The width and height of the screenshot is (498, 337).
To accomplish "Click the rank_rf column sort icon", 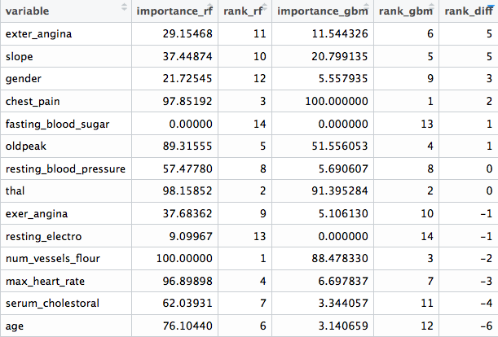I will (264, 10).
